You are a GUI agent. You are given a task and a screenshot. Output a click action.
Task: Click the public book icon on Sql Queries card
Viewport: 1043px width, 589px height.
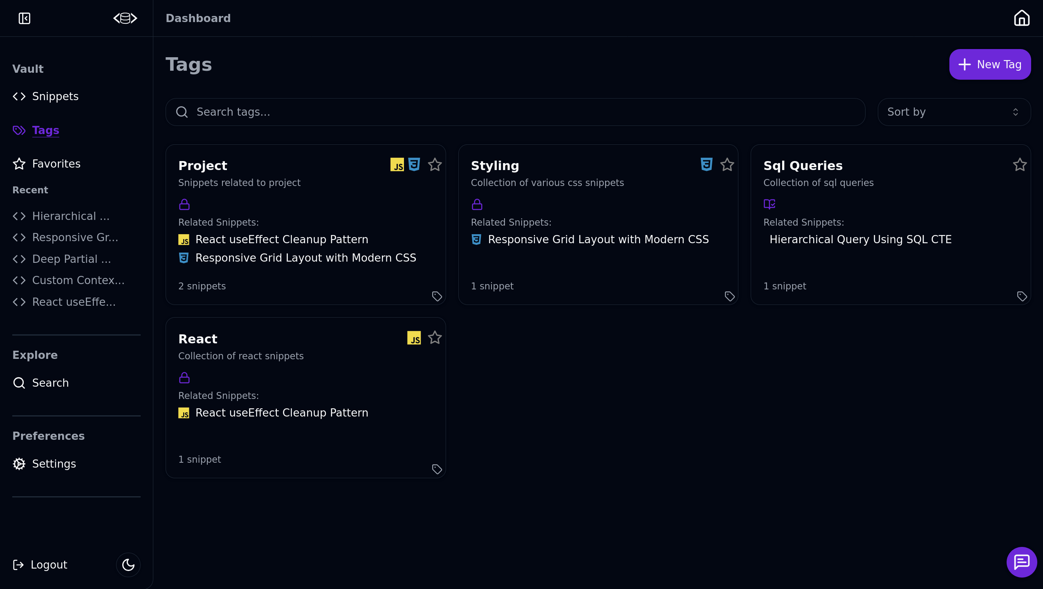(769, 204)
